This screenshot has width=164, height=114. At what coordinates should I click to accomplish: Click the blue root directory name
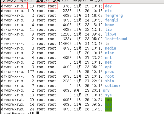click(110, 77)
